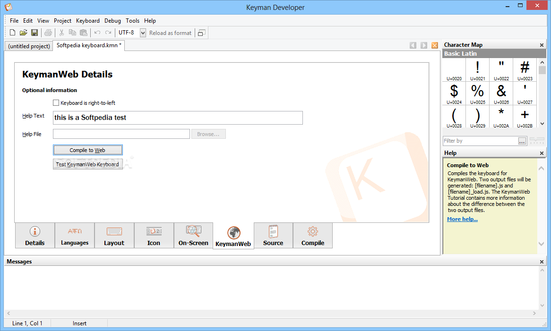Open the Source view section

[x=274, y=236]
